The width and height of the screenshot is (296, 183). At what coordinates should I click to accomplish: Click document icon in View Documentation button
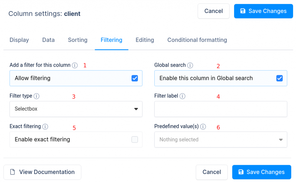12,172
